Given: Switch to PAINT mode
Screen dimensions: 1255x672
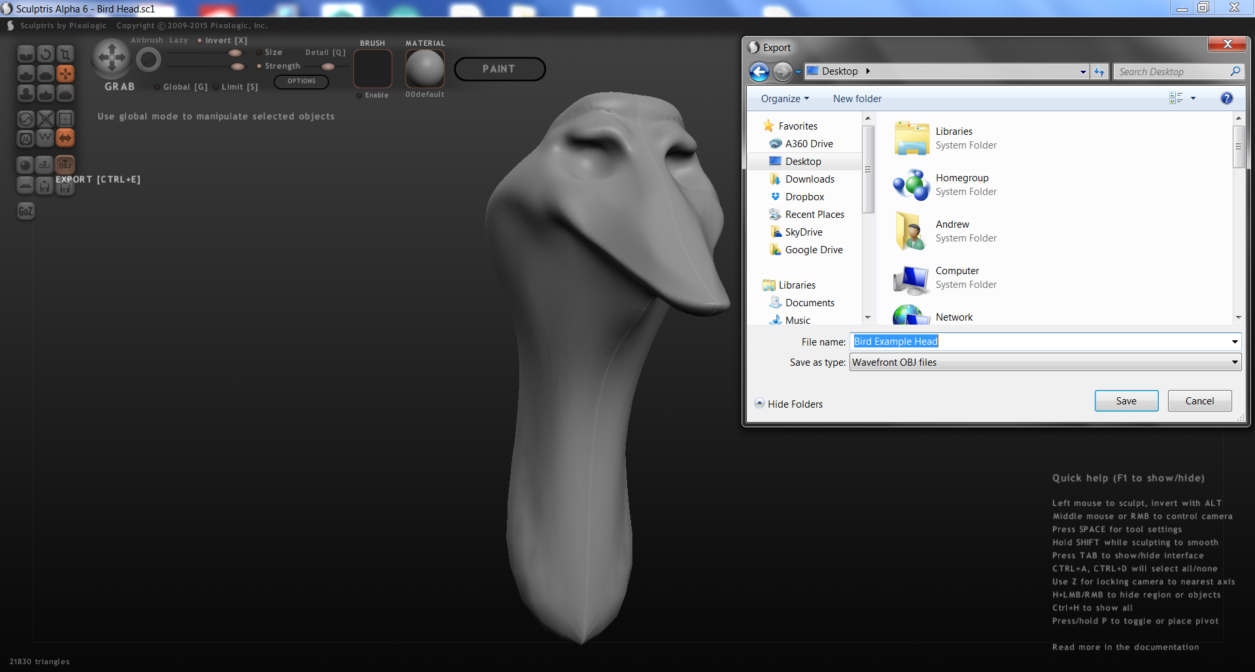Looking at the screenshot, I should (499, 69).
